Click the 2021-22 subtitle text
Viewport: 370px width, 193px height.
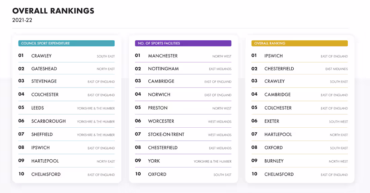[x=22, y=20]
